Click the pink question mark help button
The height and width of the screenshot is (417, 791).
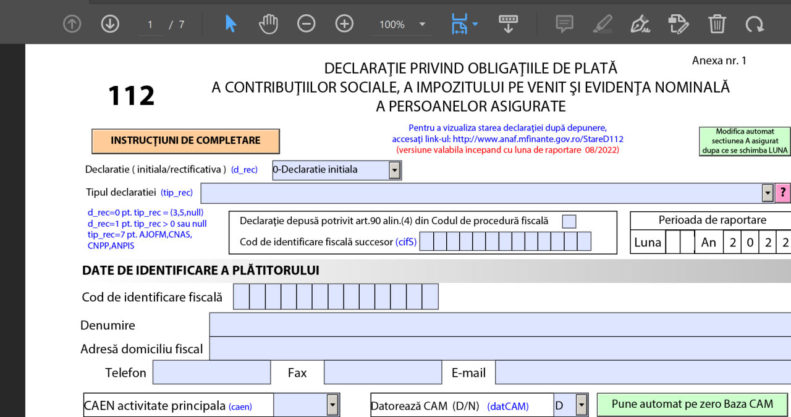click(783, 193)
